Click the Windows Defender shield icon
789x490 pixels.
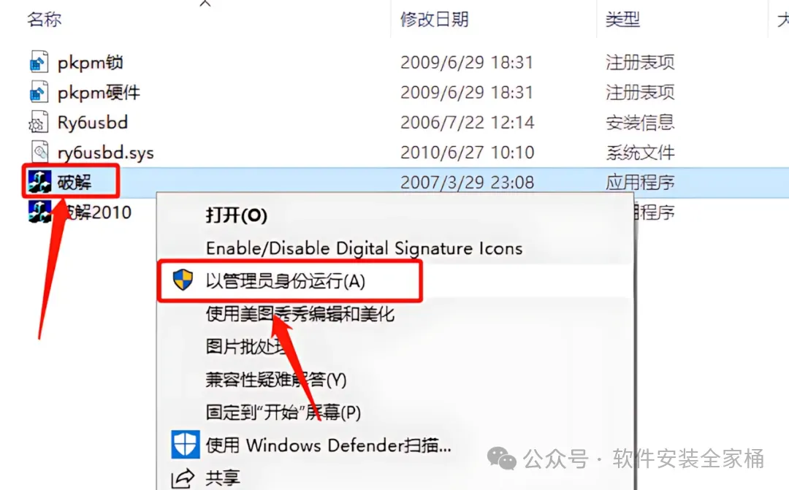pos(185,444)
